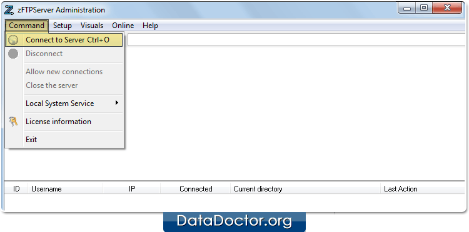
Task: Open the Help menu
Action: [x=150, y=26]
